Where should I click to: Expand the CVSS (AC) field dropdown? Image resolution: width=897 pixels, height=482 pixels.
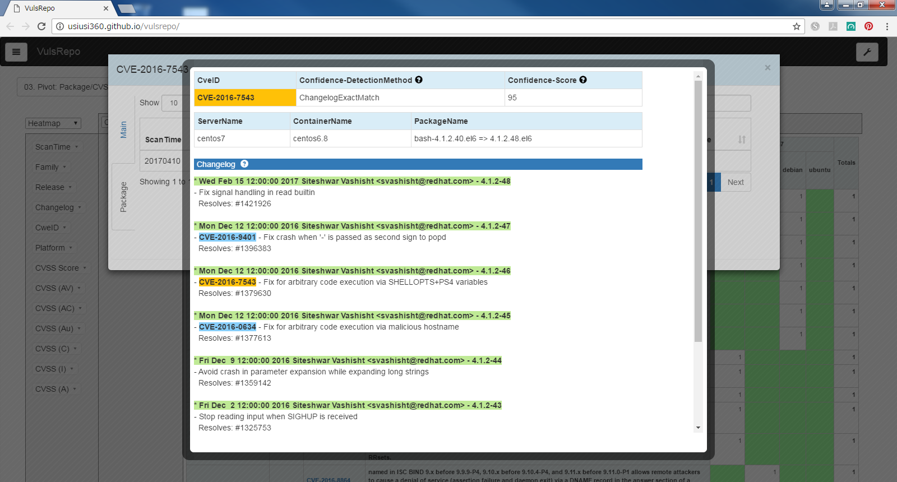(80, 308)
